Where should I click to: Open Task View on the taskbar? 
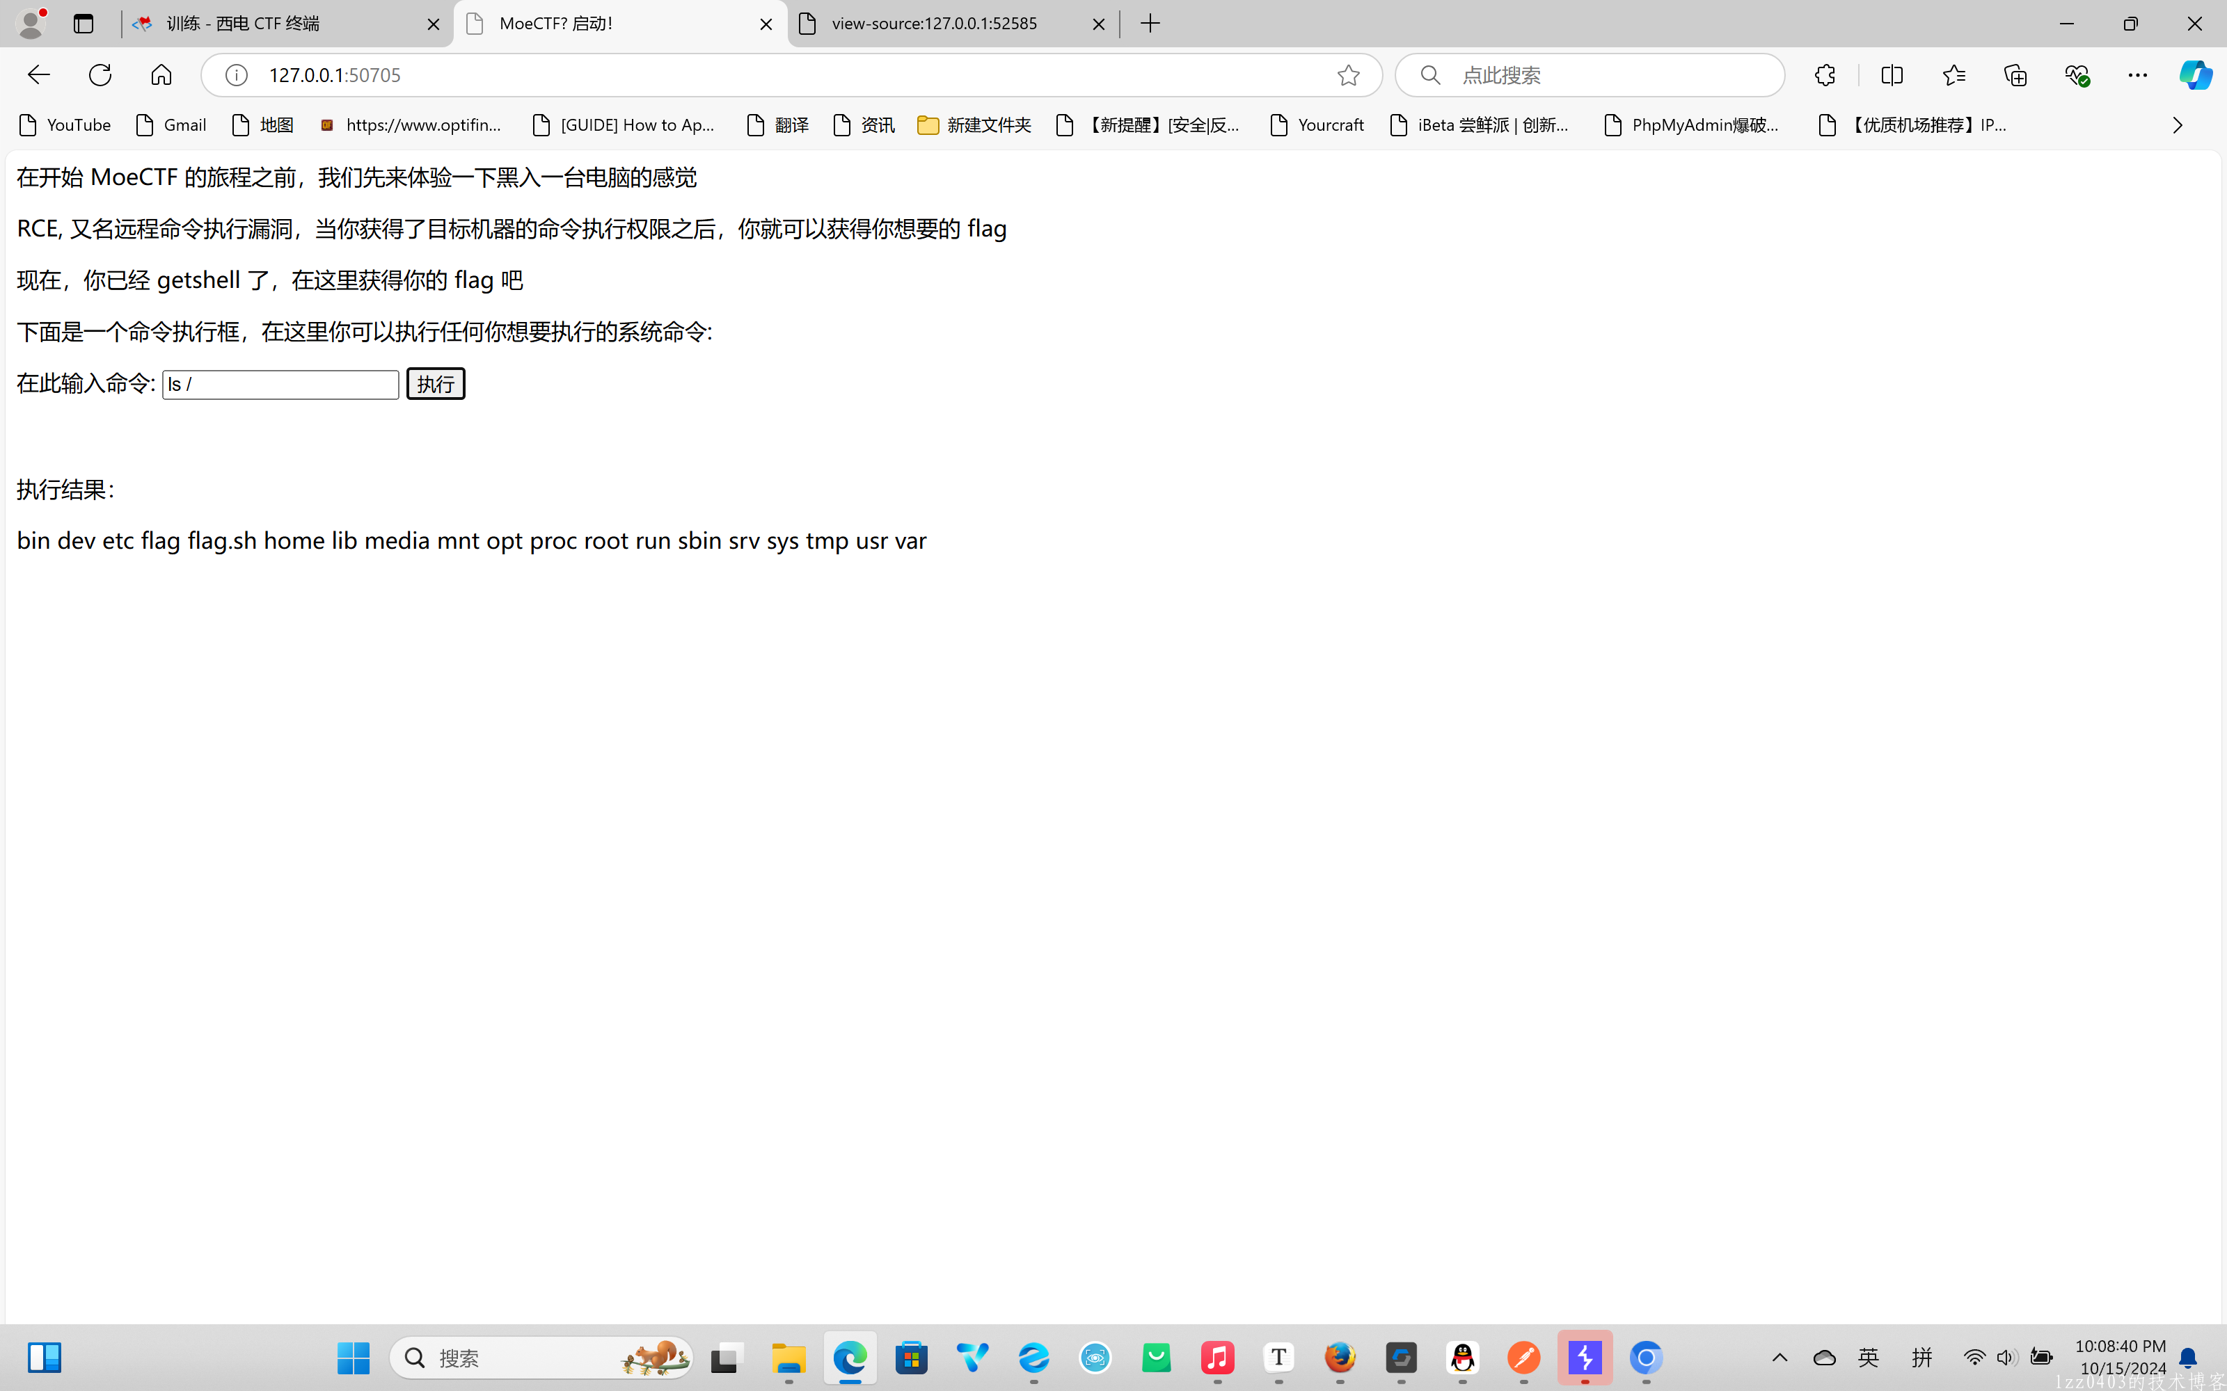pyautogui.click(x=726, y=1357)
